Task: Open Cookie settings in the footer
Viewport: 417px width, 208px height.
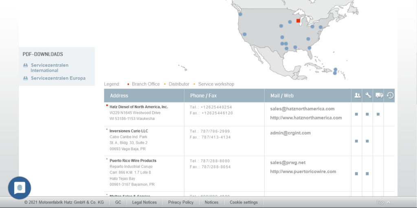Action: (244, 202)
